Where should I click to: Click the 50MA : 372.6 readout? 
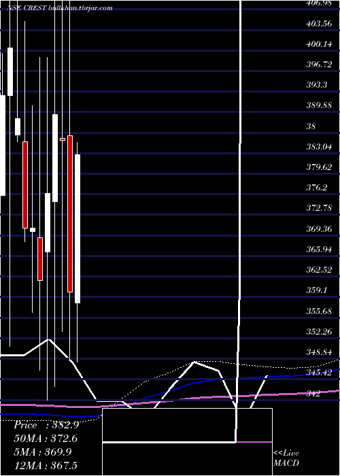coord(46,439)
